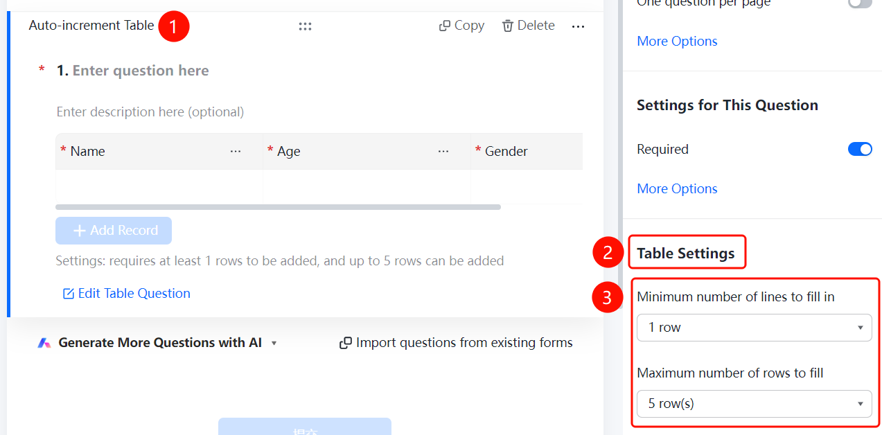Screen dimensions: 882x435
Task: Select the Name column header
Action: tap(159, 151)
